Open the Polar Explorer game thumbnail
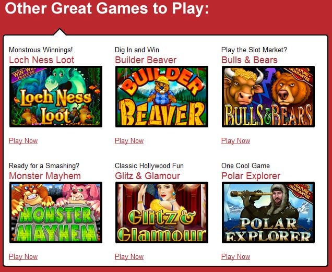 [x=268, y=212]
